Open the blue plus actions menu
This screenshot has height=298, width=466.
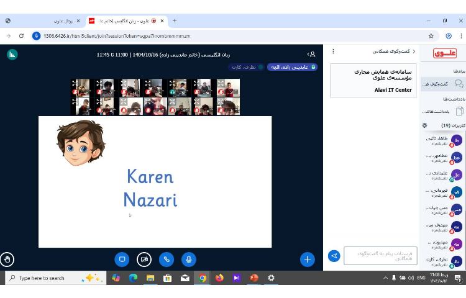[x=307, y=259]
